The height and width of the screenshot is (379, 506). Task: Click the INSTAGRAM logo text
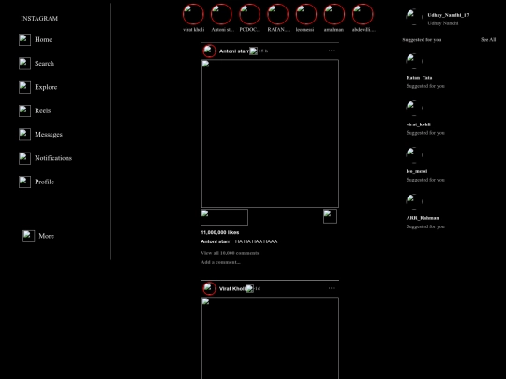39,19
